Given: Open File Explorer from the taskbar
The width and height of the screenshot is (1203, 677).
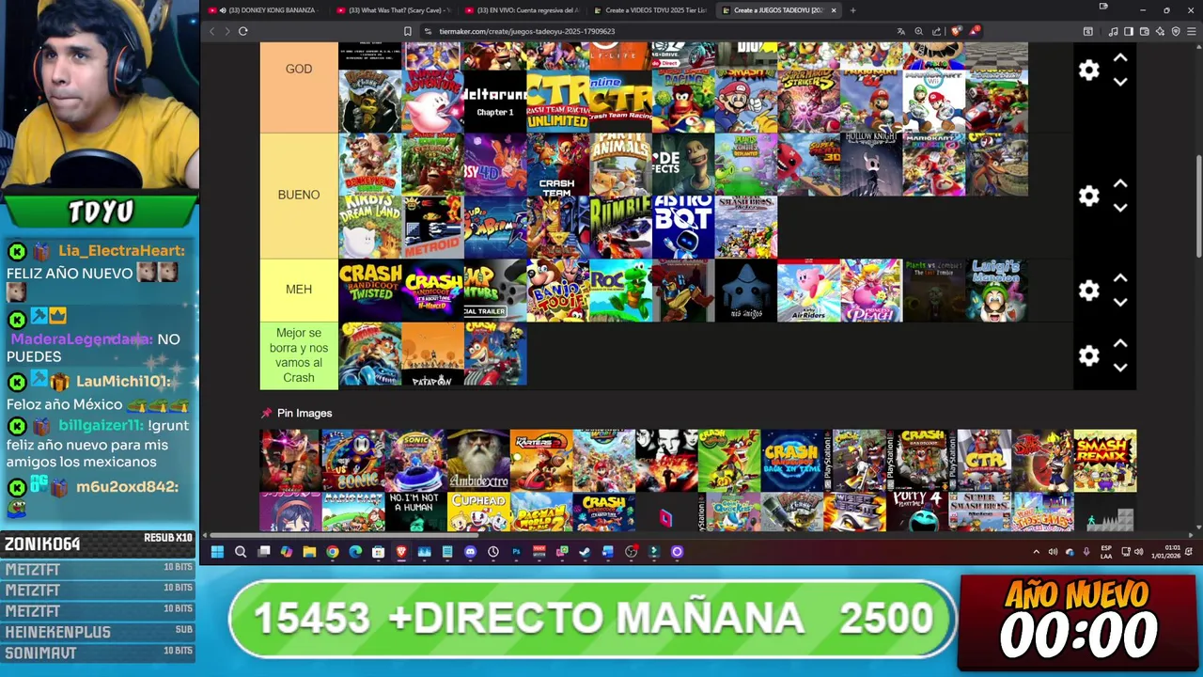Looking at the screenshot, I should [309, 552].
